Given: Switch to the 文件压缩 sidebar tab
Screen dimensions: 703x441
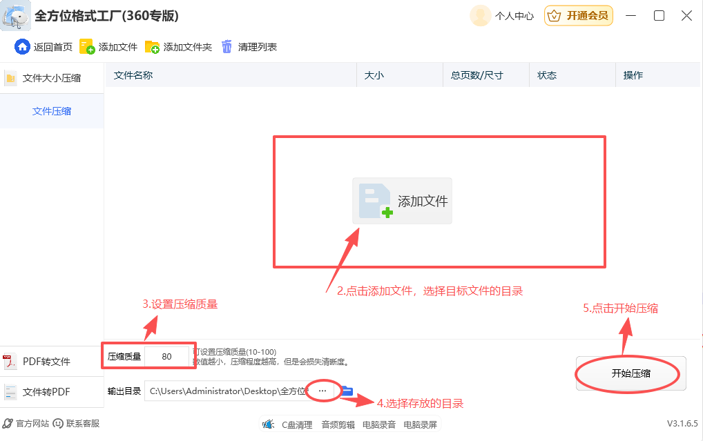Looking at the screenshot, I should point(52,110).
